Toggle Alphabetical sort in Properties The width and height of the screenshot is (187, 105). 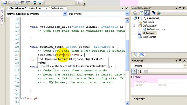point(139,71)
